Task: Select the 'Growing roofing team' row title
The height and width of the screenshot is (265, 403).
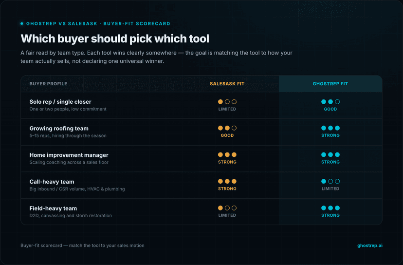Action: tap(59, 129)
